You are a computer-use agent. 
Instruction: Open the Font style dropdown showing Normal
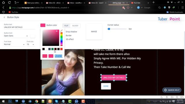14,44
